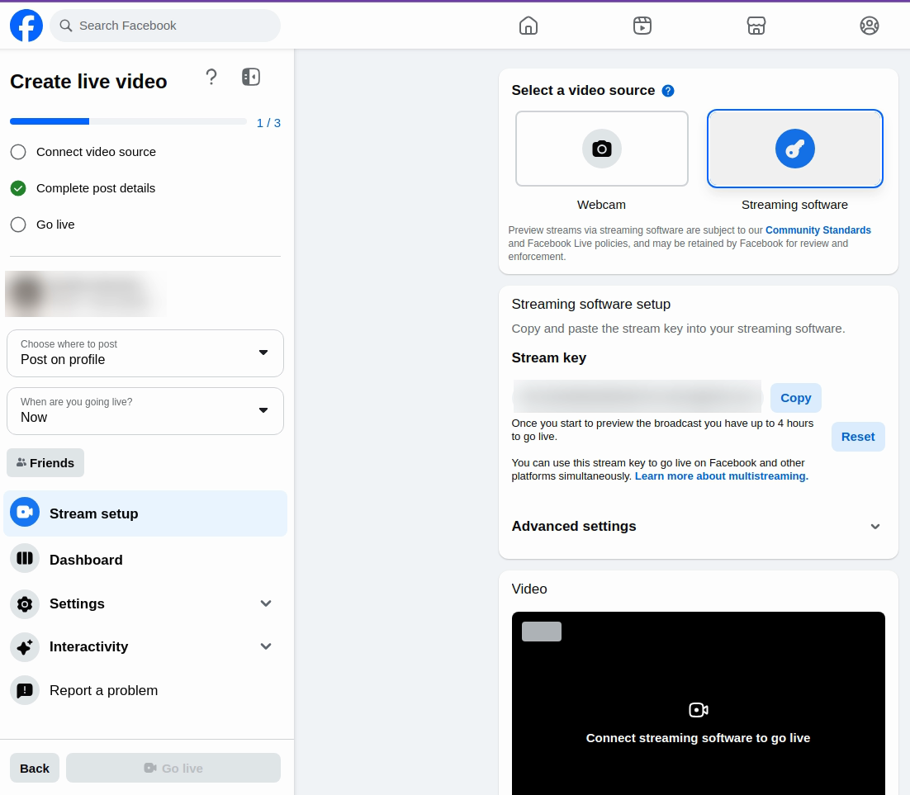Expand the Interactivity section chevron
The image size is (910, 795).
pyautogui.click(x=266, y=646)
